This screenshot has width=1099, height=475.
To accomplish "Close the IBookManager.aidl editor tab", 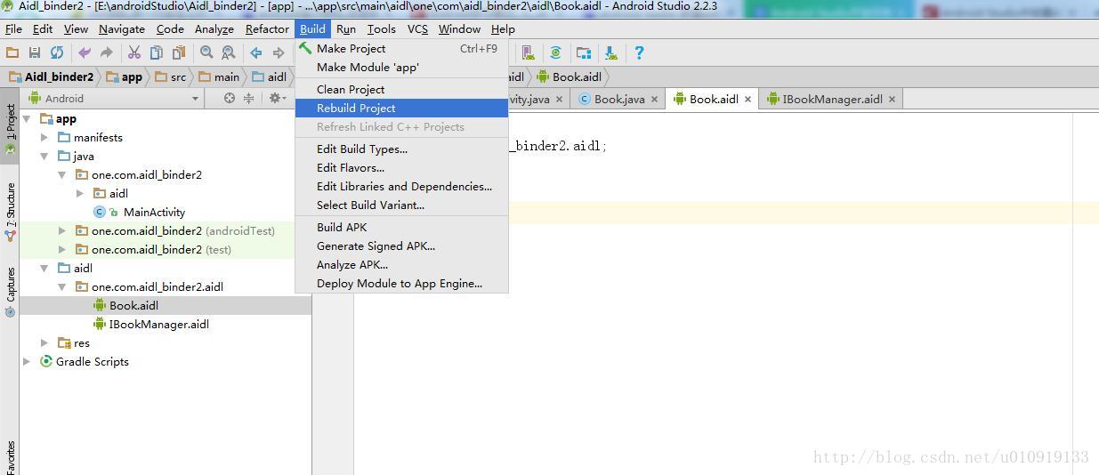I will [x=893, y=99].
